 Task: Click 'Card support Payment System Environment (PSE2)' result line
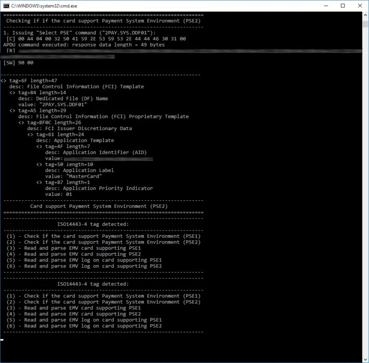pos(99,206)
